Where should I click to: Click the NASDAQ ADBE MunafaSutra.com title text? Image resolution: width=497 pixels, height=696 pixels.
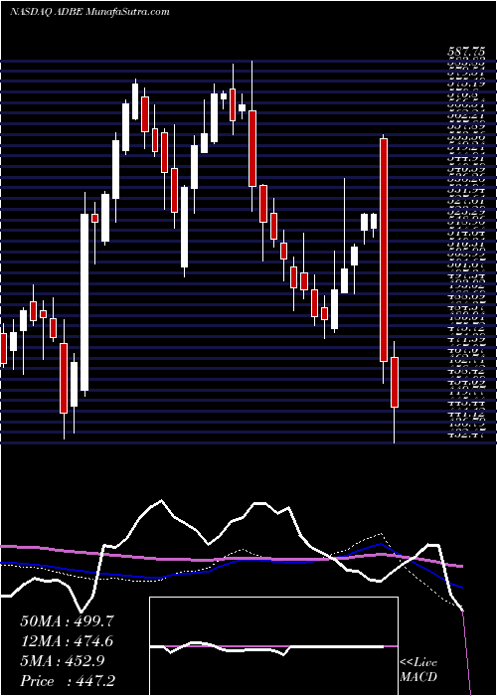[89, 12]
